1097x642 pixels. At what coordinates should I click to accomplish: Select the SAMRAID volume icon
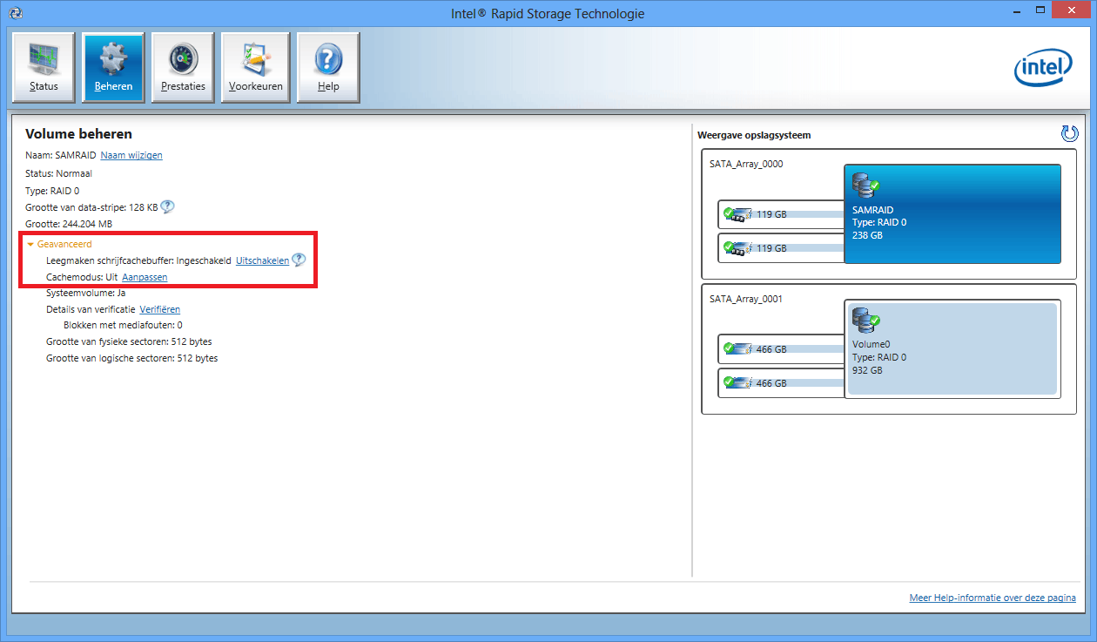click(x=865, y=186)
